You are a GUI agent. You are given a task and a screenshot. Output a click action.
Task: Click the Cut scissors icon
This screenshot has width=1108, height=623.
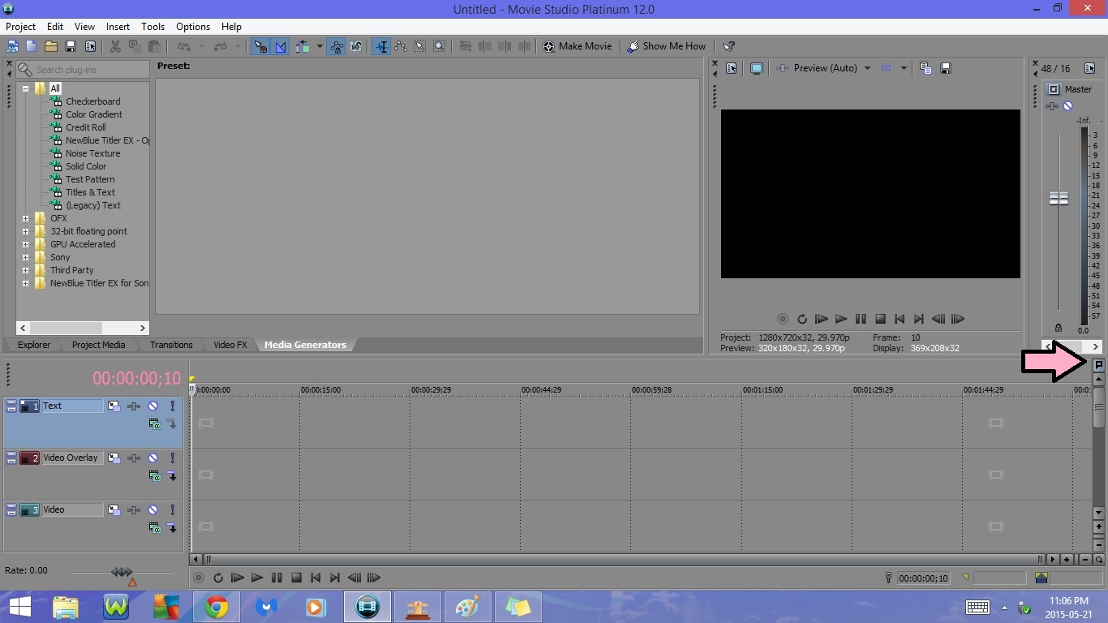pyautogui.click(x=115, y=46)
